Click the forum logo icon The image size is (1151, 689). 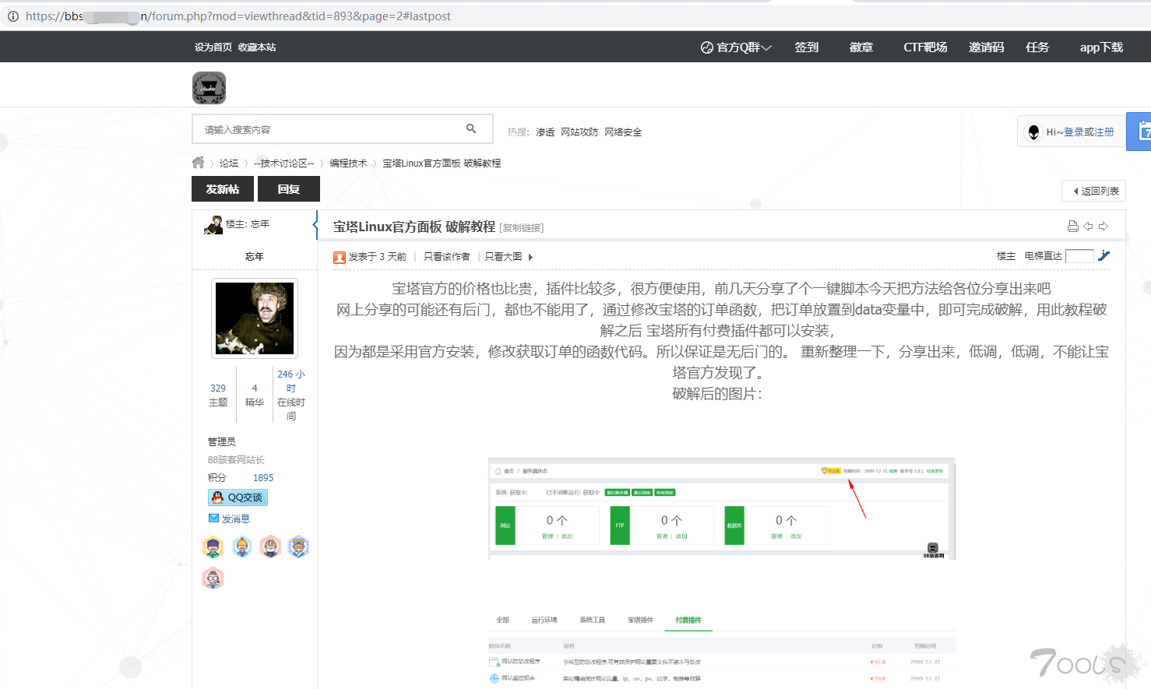click(209, 88)
